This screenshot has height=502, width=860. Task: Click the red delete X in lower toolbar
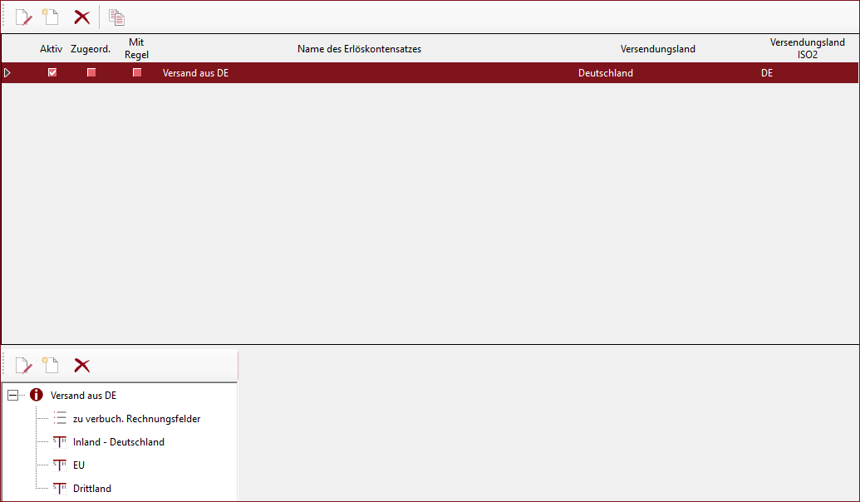[82, 365]
